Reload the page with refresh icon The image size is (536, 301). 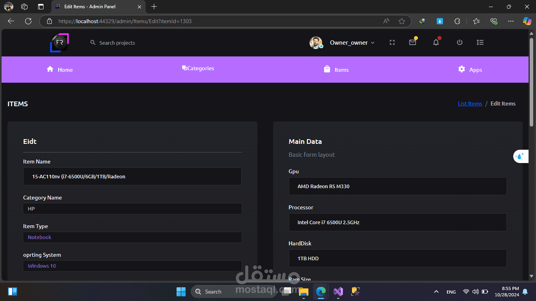point(28,21)
